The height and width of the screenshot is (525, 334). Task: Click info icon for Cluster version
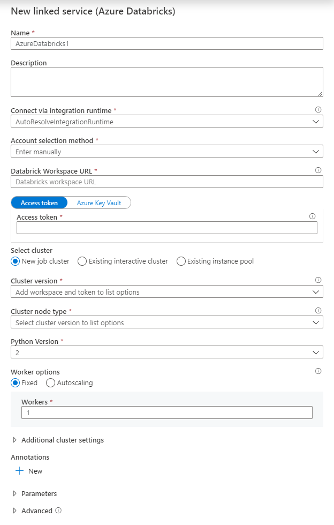point(318,280)
